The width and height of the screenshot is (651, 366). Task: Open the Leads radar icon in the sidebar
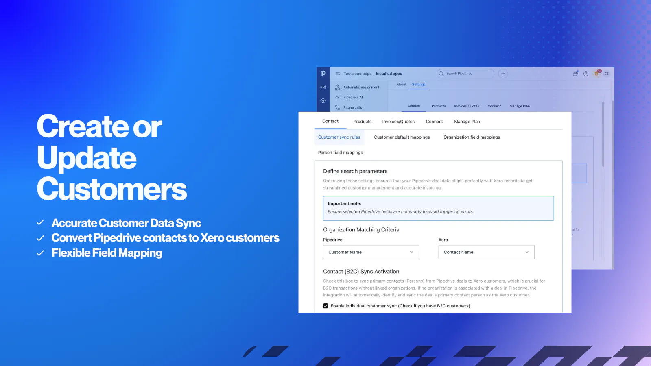(323, 87)
